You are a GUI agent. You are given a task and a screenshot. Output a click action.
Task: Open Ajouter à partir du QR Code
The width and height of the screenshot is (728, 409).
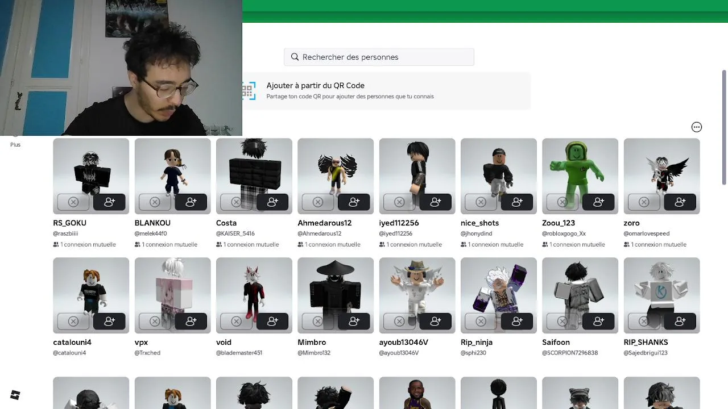[387, 90]
